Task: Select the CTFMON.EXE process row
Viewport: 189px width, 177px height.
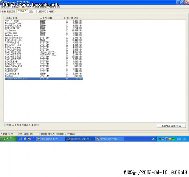Action: pos(43,28)
